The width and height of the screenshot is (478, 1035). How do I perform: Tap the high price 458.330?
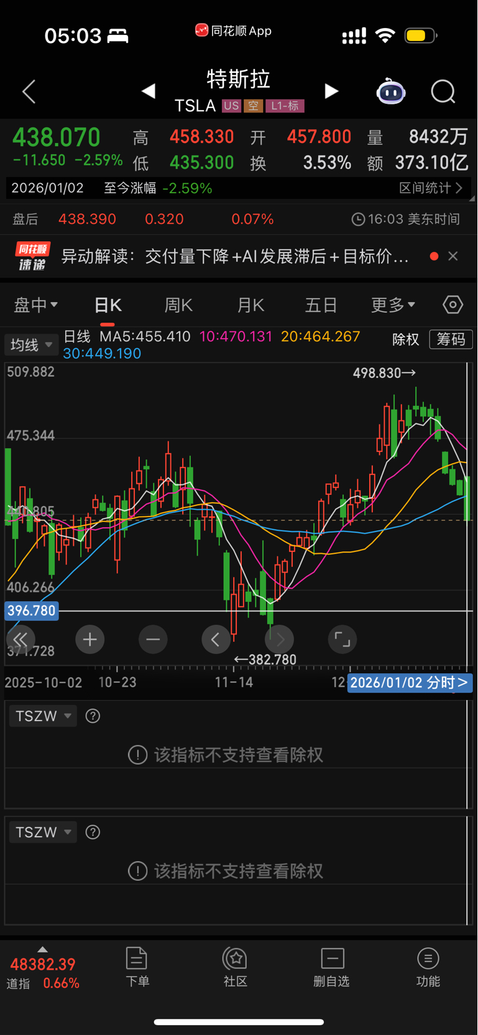[x=202, y=137]
